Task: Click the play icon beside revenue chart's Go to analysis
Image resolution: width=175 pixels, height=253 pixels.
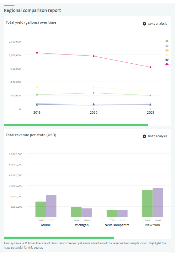Action: tap(144, 136)
